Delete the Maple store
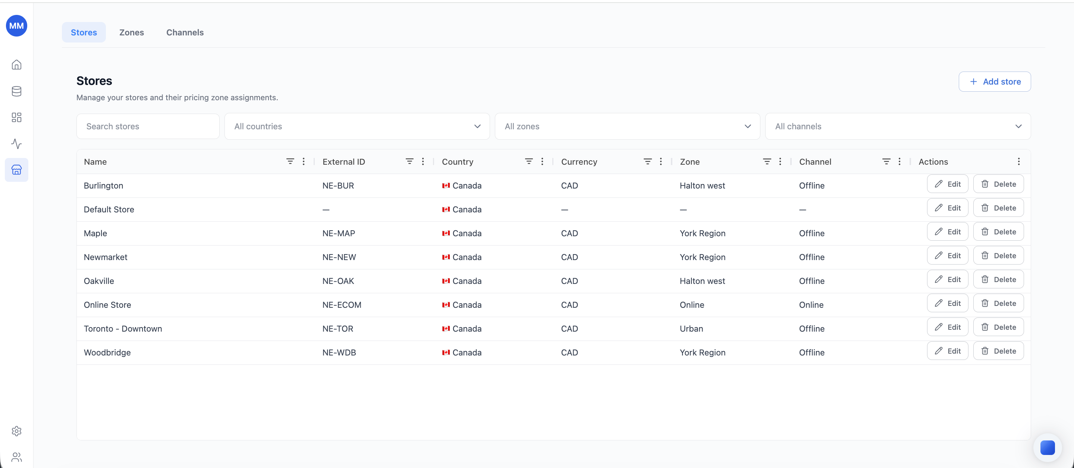The image size is (1074, 468). click(x=998, y=232)
